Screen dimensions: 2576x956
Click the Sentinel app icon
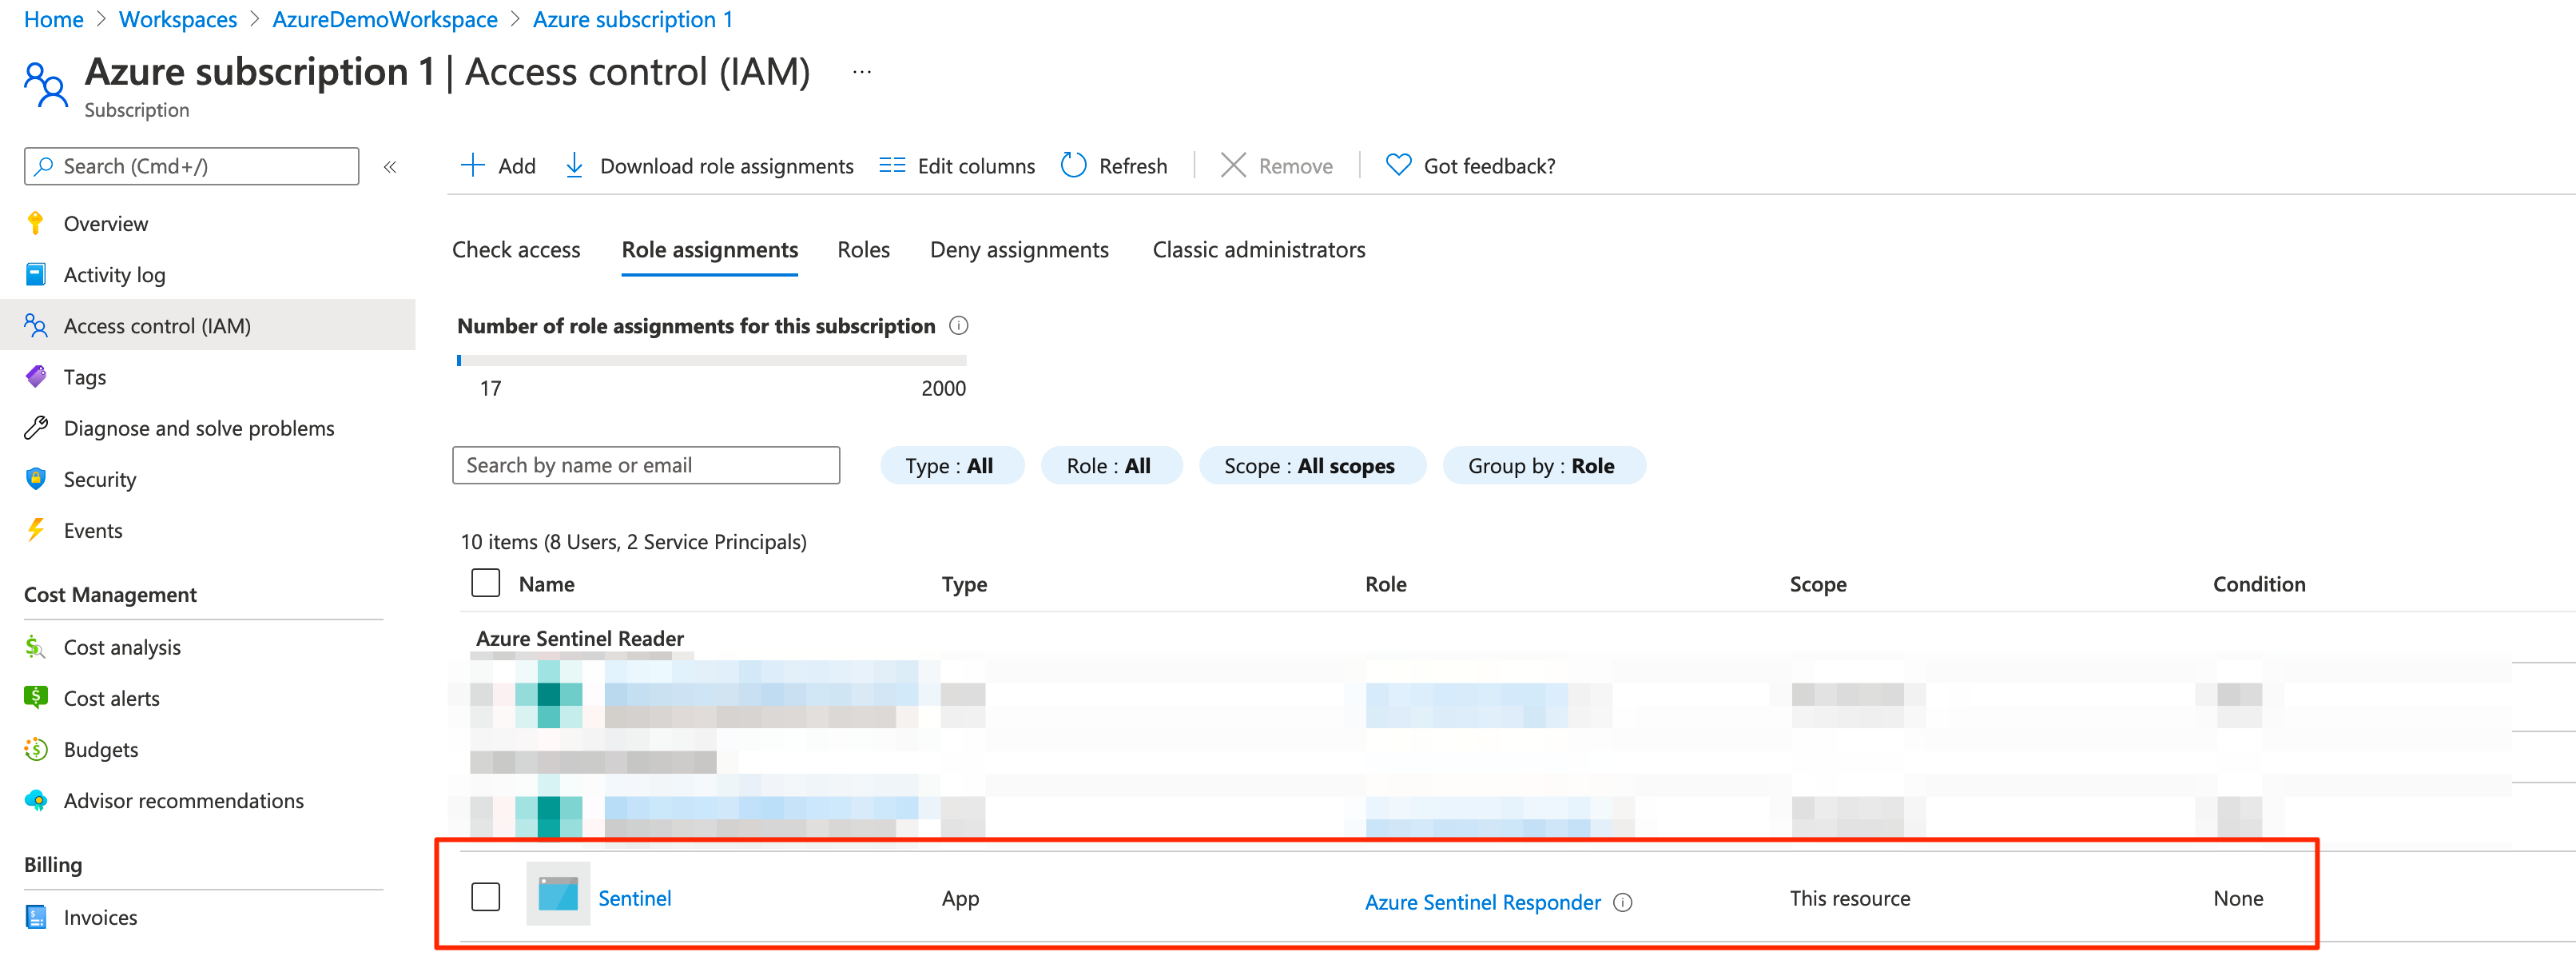[x=558, y=893]
